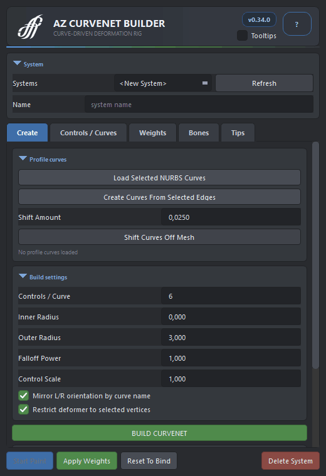Load Selected NURBS Curves
Screen dimensions: 326x476
pyautogui.click(x=159, y=178)
